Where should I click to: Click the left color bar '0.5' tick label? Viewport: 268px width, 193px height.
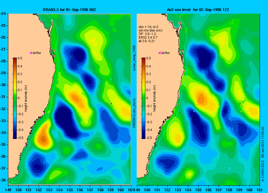coord(20,58)
